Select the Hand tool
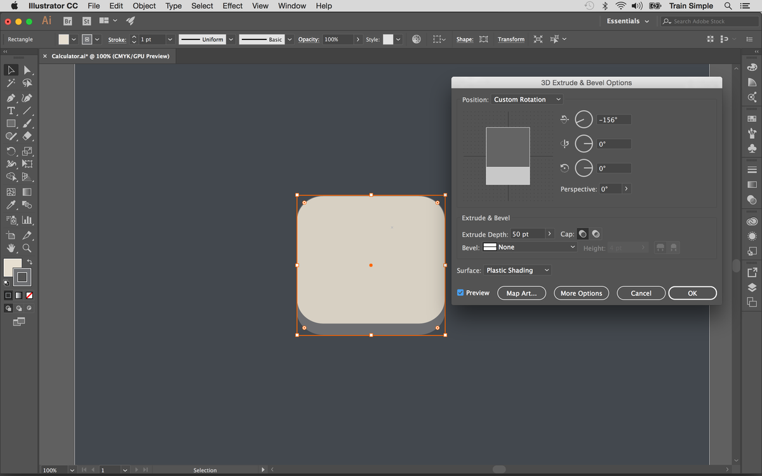 click(x=10, y=248)
